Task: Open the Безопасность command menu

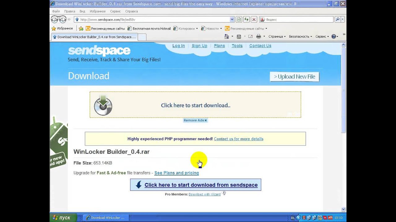Action: point(300,36)
